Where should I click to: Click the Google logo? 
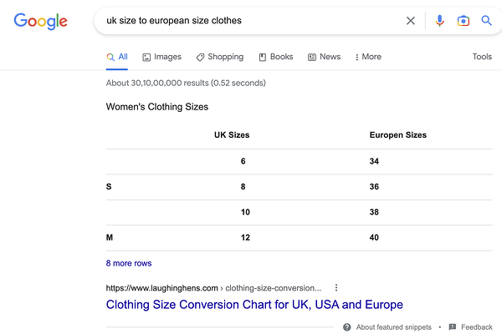(x=40, y=21)
